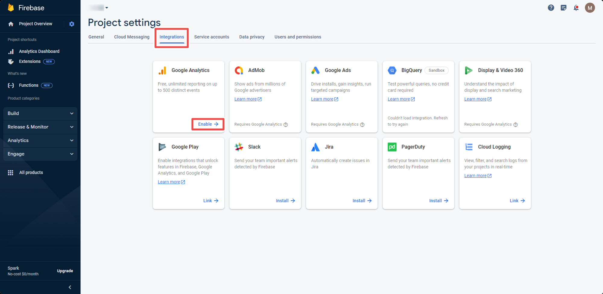Open the release notes feedback icon
Image resolution: width=603 pixels, height=294 pixels.
click(564, 8)
